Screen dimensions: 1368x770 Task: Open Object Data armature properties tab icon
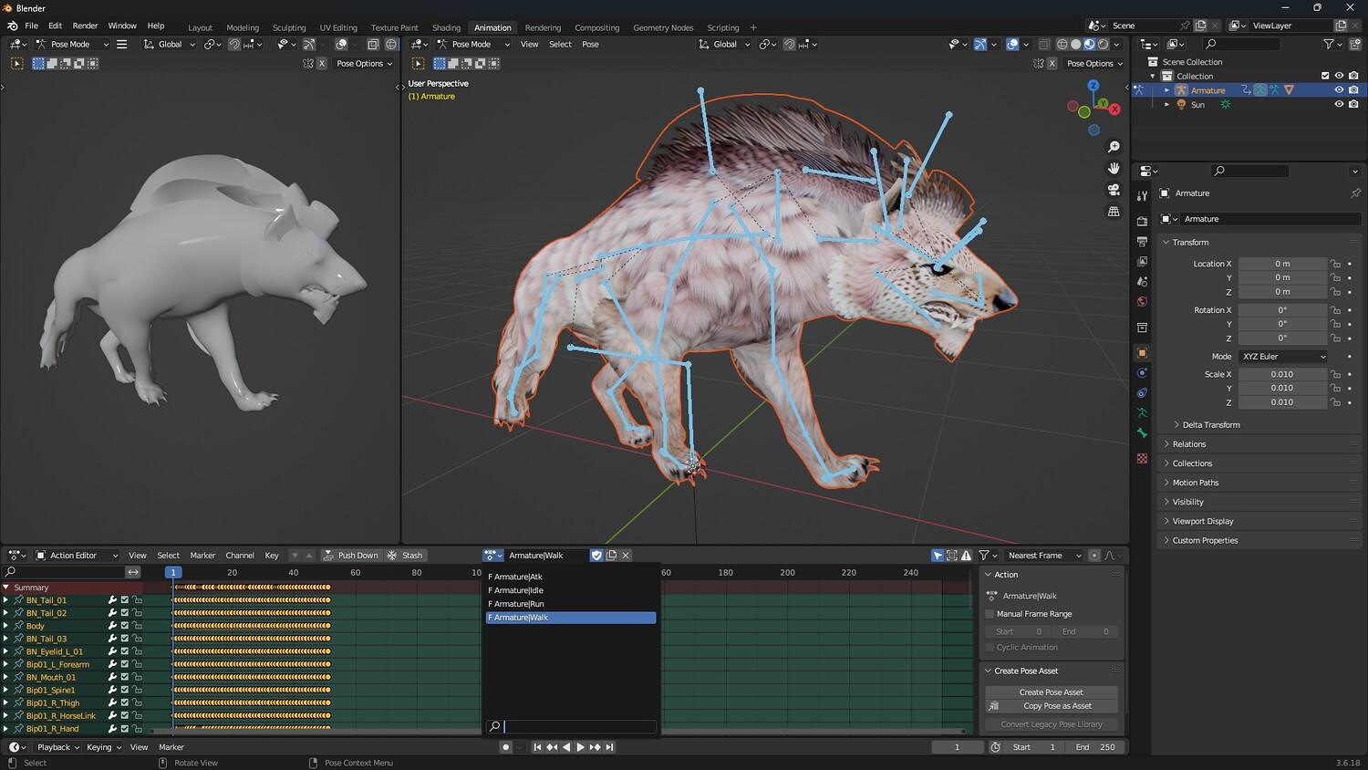pos(1142,413)
